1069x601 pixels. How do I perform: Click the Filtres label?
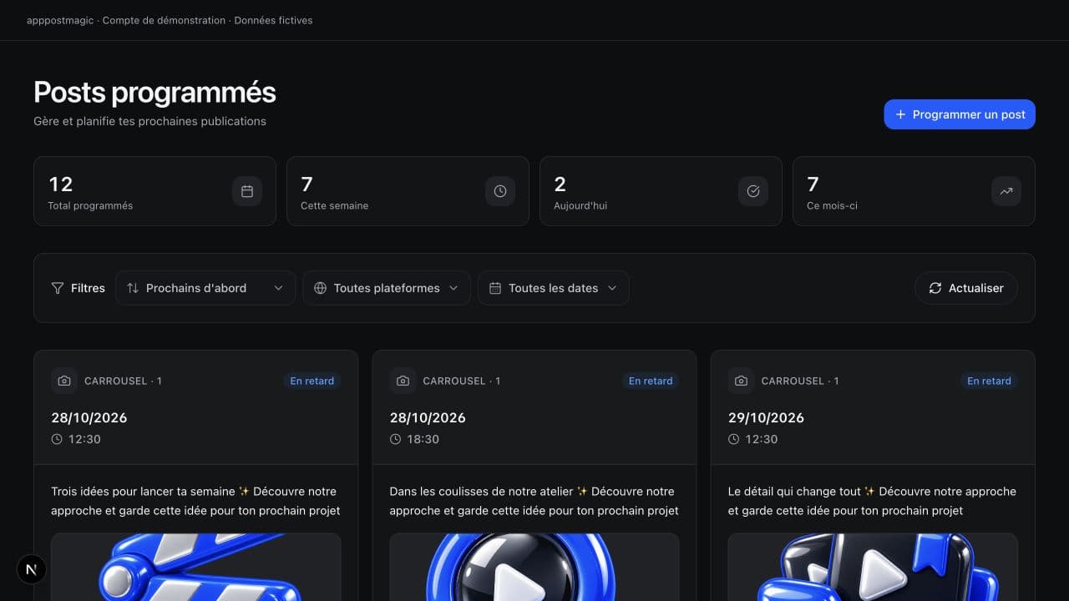[88, 288]
